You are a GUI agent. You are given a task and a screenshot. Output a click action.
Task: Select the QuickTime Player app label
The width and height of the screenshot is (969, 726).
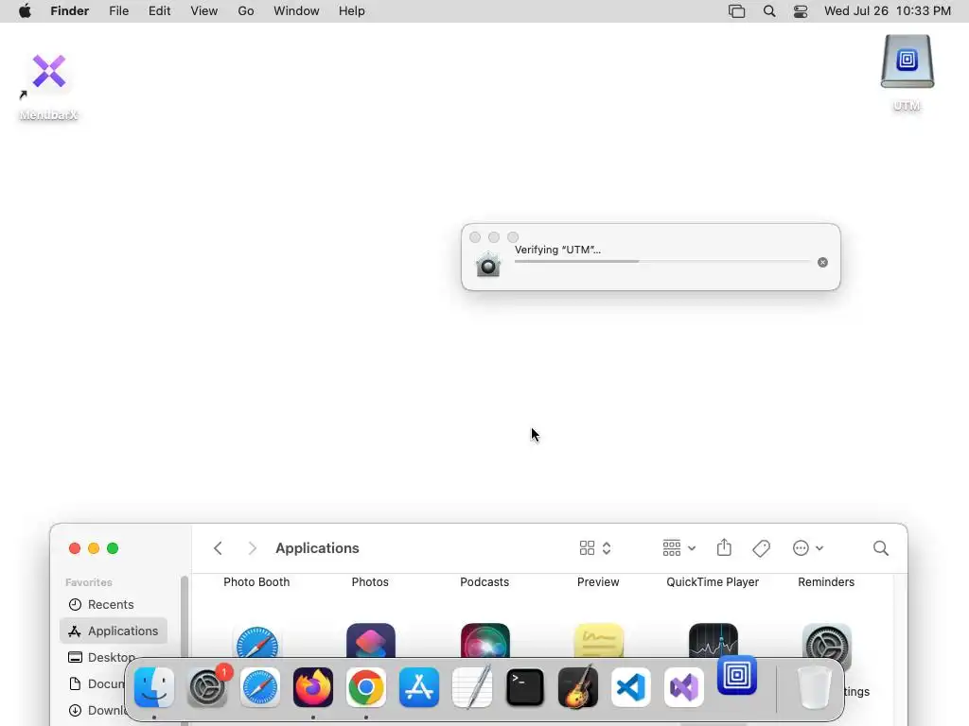click(713, 582)
